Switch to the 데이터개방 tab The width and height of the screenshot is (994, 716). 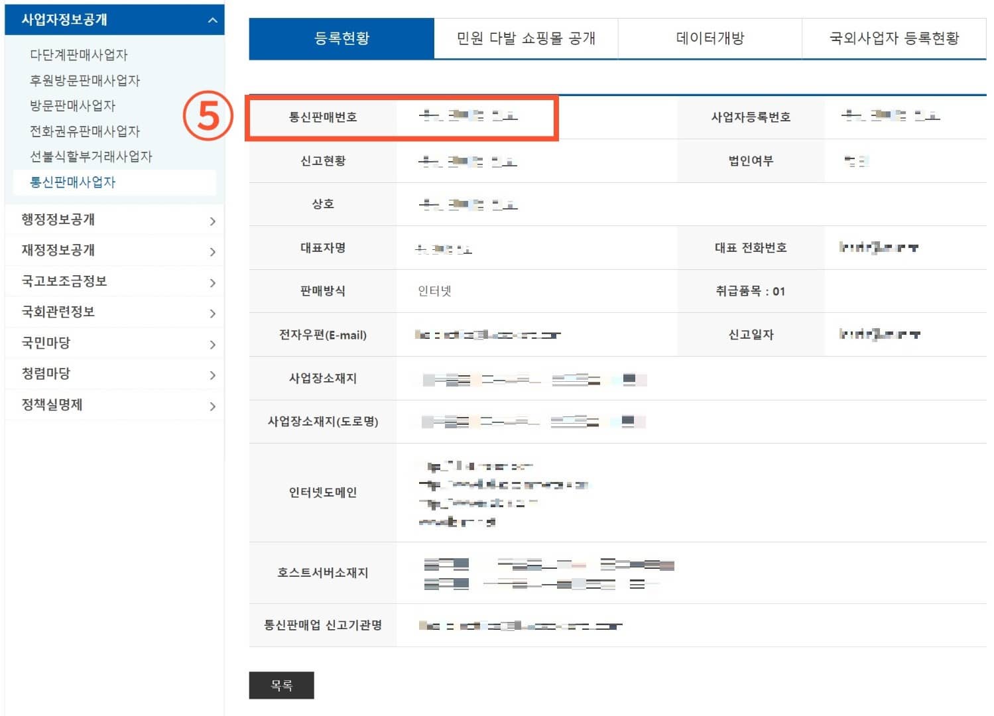click(x=710, y=38)
